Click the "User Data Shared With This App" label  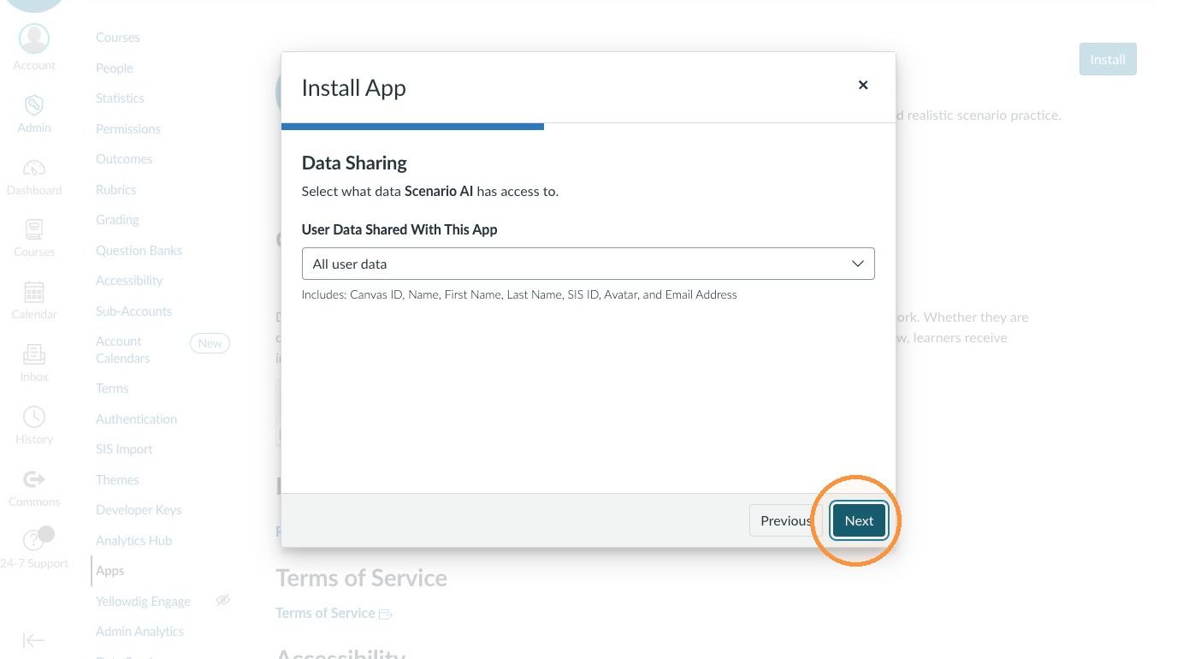pos(399,229)
